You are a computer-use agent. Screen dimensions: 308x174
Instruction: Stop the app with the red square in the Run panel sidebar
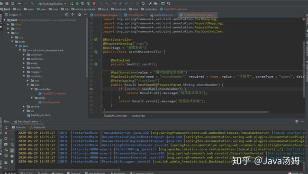[x=6, y=133]
